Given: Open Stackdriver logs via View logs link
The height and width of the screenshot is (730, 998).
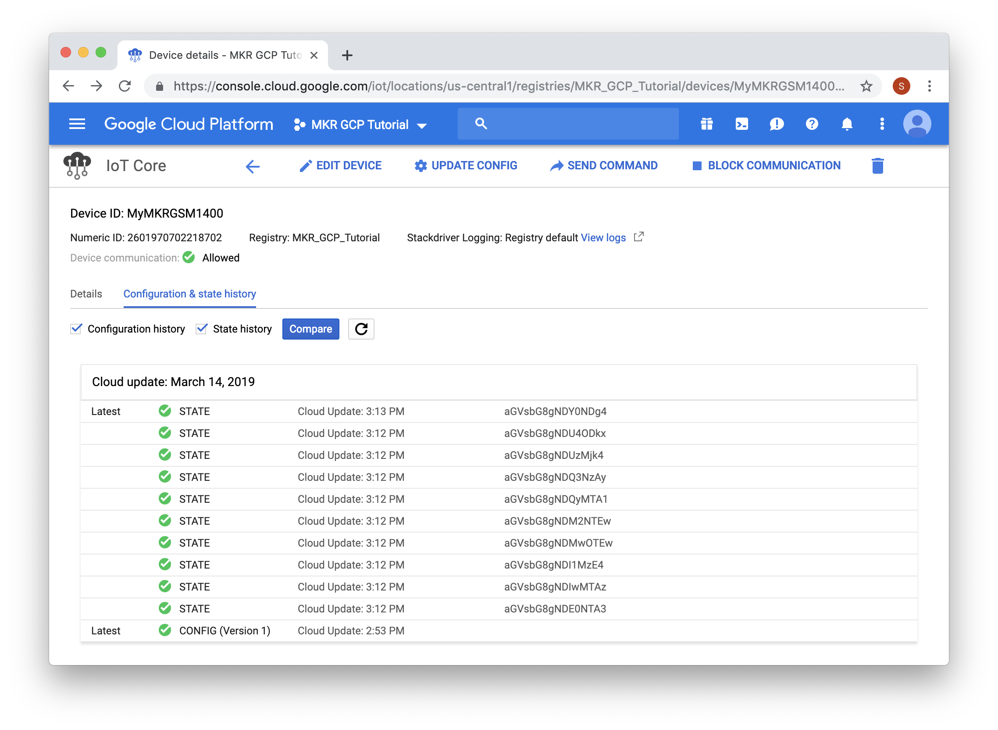Looking at the screenshot, I should [603, 237].
